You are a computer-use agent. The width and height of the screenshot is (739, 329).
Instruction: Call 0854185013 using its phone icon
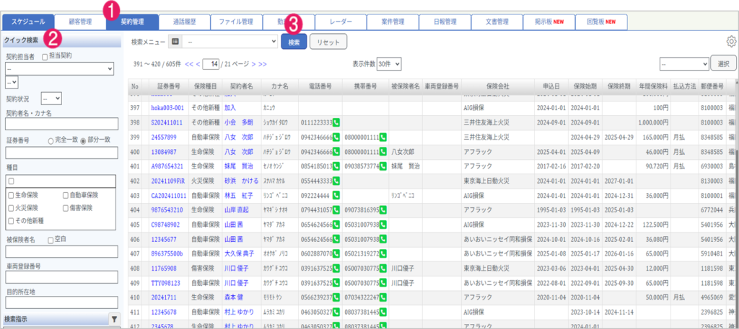(x=336, y=166)
